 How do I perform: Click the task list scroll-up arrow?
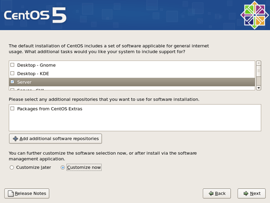pyautogui.click(x=258, y=63)
